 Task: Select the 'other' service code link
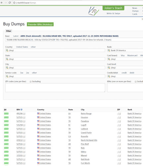click(34, 73)
